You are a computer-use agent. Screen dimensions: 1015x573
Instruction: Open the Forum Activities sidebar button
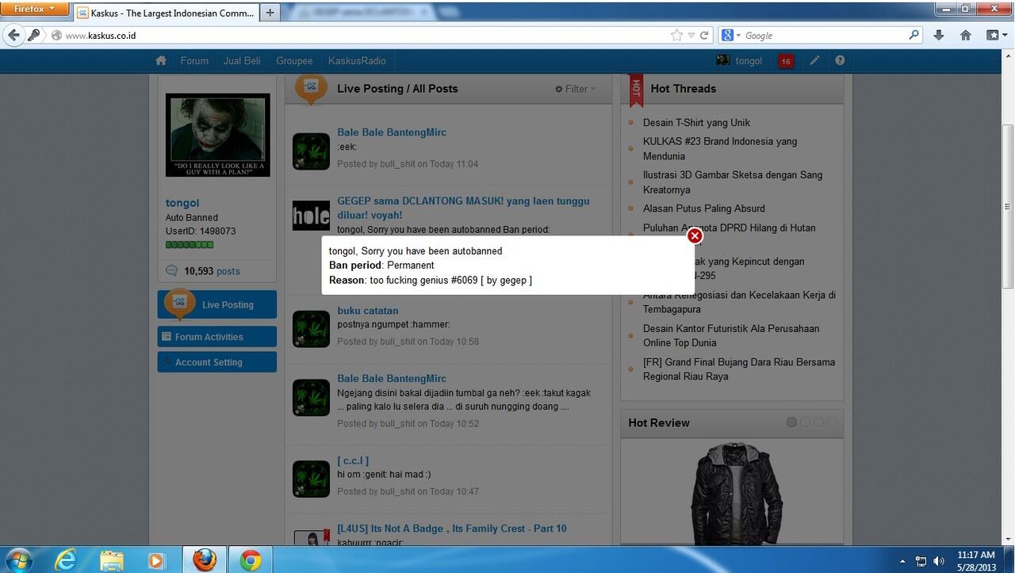[x=217, y=337]
